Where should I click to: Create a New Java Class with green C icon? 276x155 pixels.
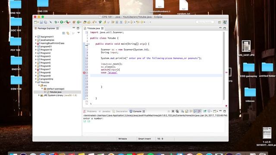78,22
